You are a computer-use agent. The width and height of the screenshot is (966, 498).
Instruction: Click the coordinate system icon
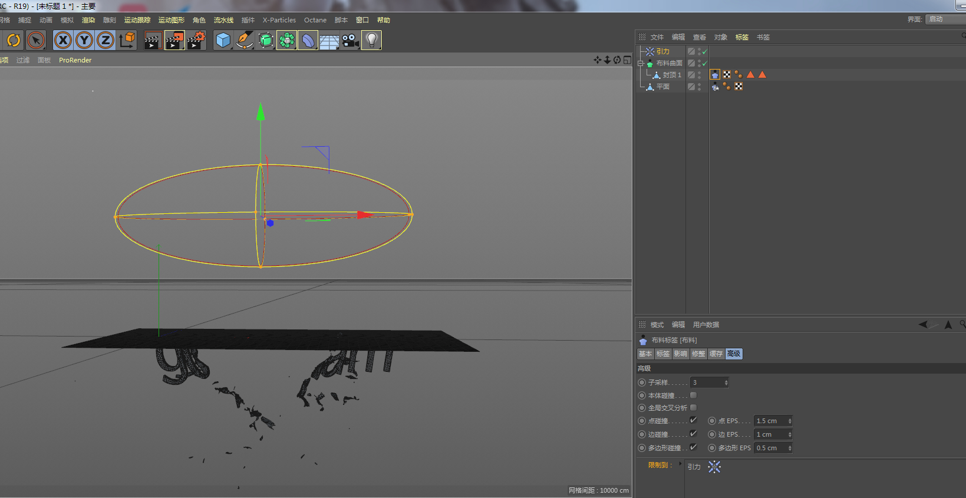[x=127, y=40]
